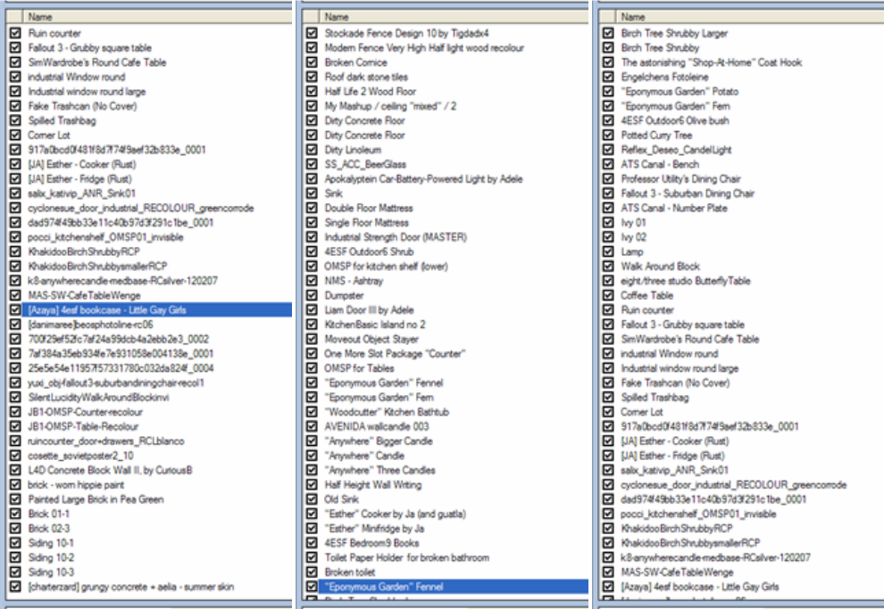Click the SilentLucidityWalkAroundBlockinvi item
The width and height of the screenshot is (884, 609).
coord(98,398)
